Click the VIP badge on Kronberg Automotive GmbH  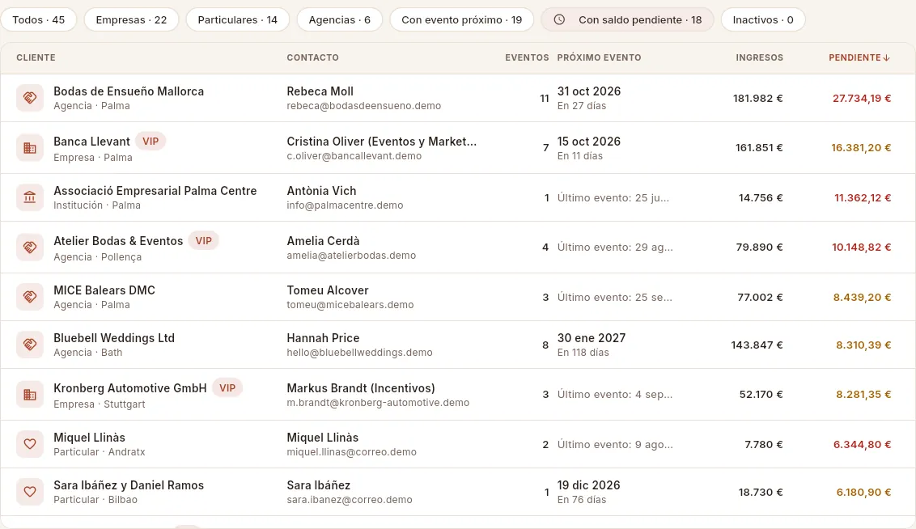(x=227, y=387)
